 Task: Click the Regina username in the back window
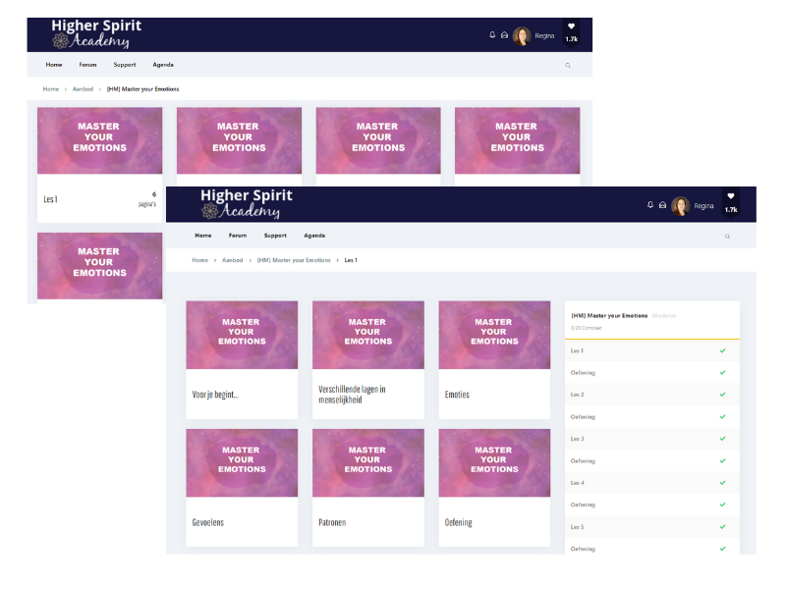544,36
